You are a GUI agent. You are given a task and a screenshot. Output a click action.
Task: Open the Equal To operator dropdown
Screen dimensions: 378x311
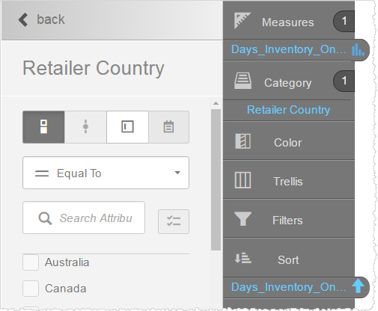[x=106, y=173]
